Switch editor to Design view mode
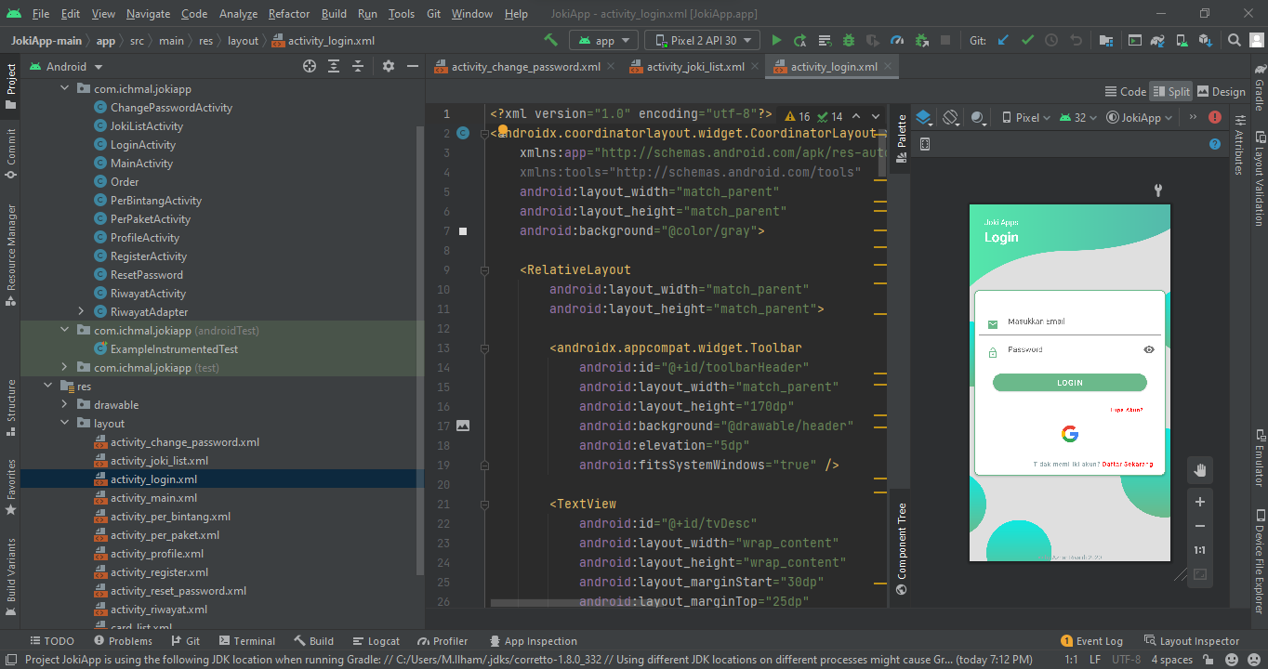The width and height of the screenshot is (1268, 669). click(1221, 91)
